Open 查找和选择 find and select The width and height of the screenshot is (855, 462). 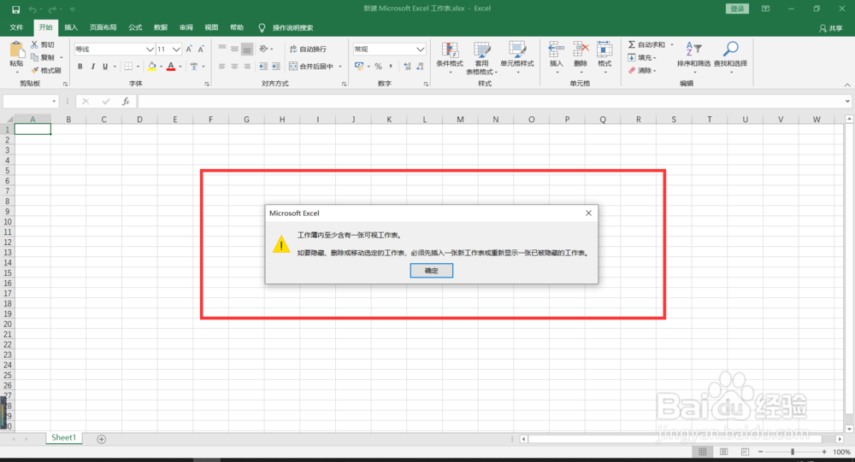coord(731,56)
